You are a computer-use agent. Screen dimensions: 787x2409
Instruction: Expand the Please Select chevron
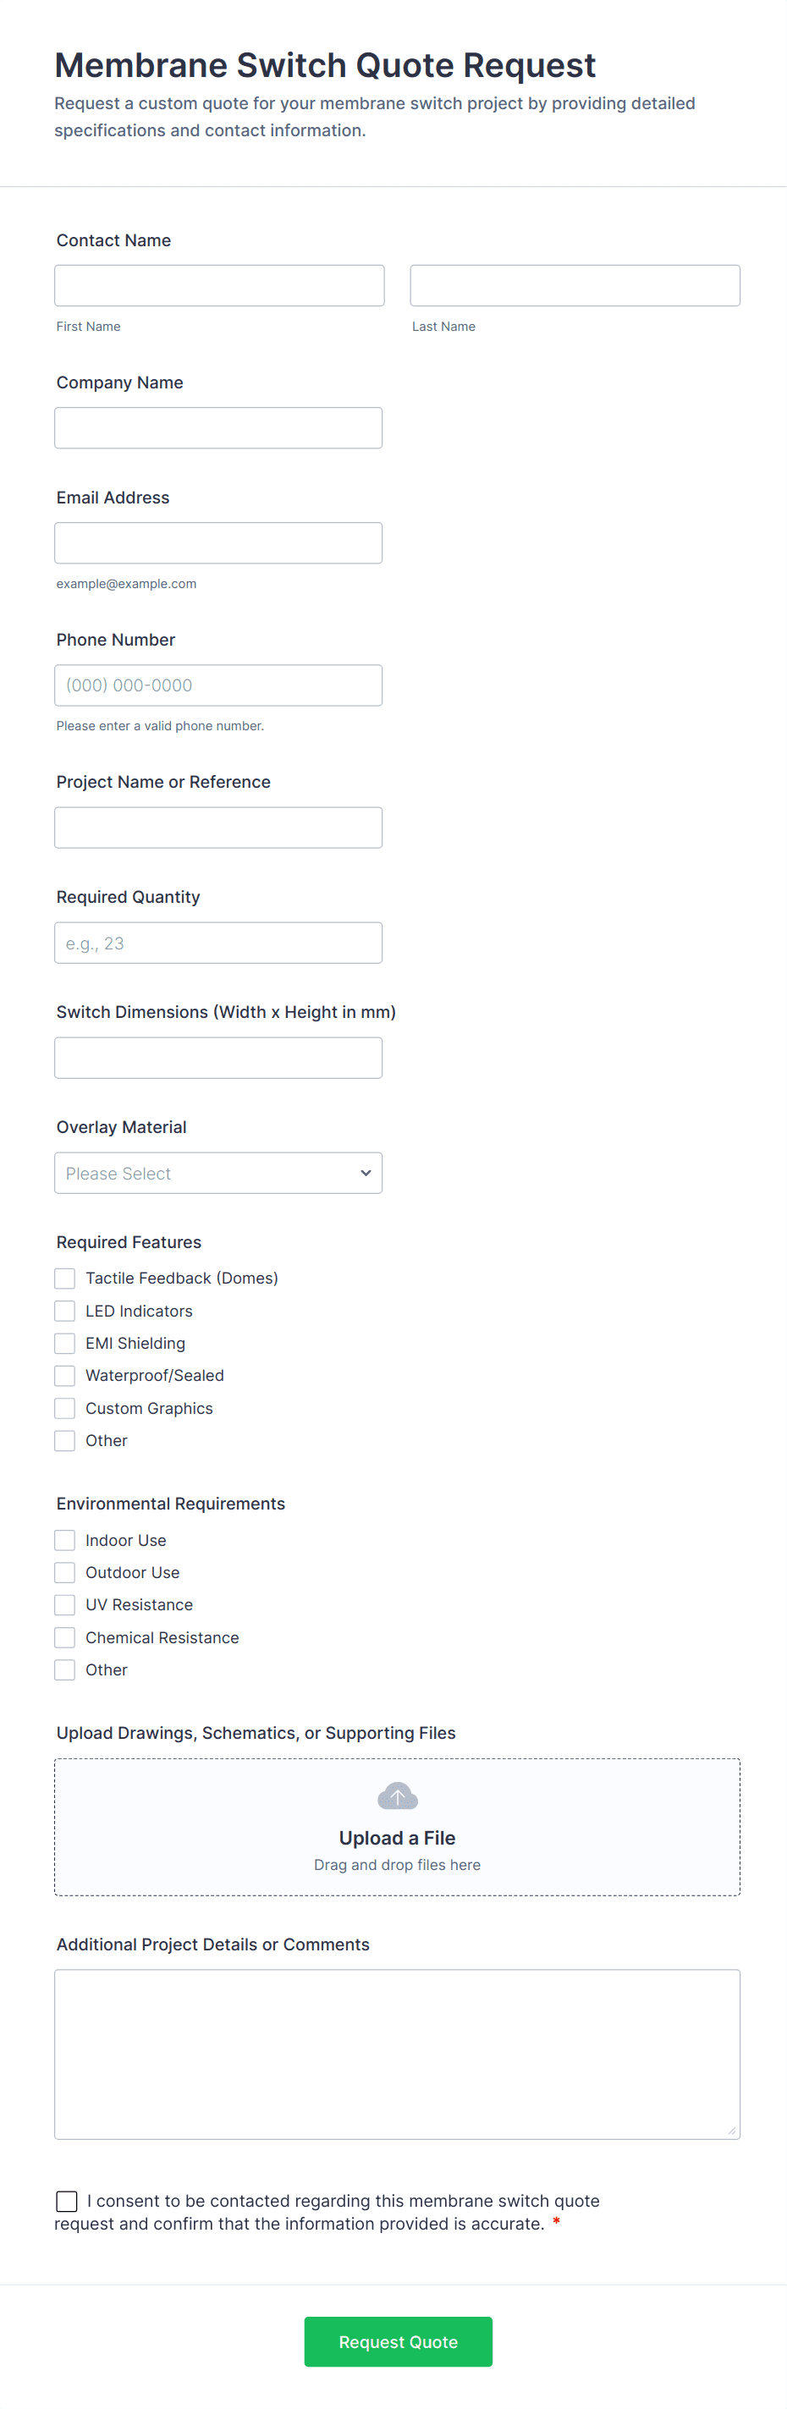(x=365, y=1173)
